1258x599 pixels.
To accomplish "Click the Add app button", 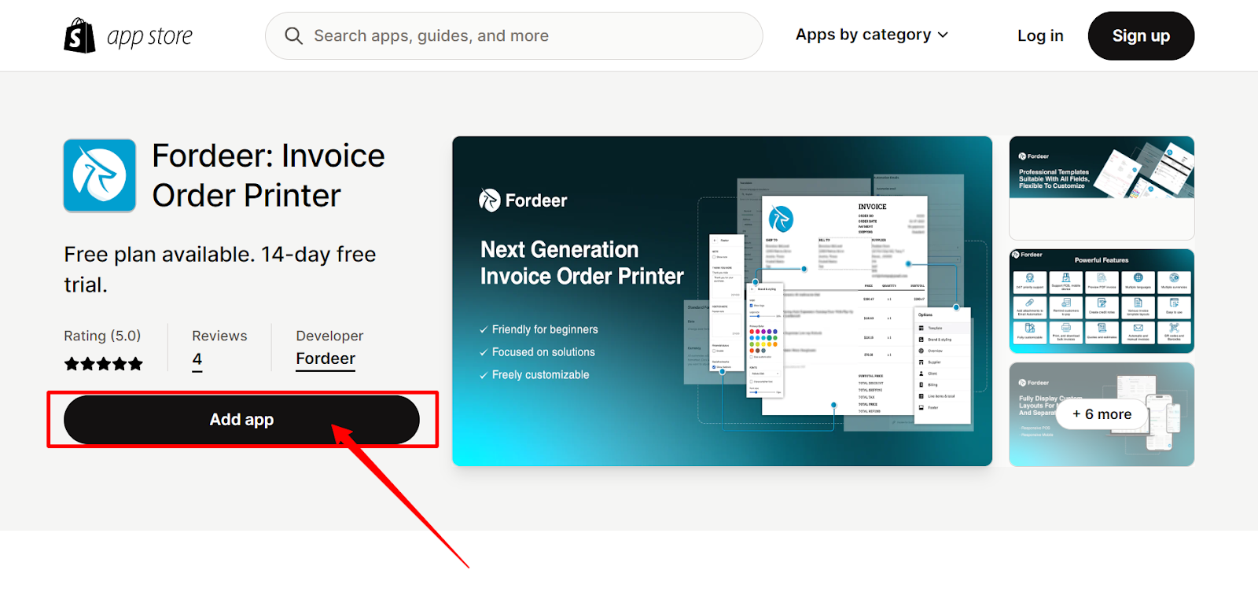I will point(241,420).
